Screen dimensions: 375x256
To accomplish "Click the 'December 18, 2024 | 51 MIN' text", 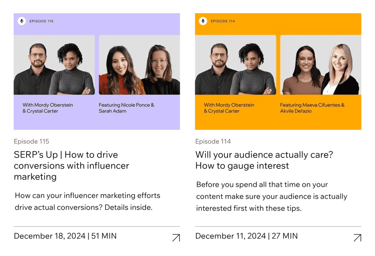I will (x=65, y=236).
